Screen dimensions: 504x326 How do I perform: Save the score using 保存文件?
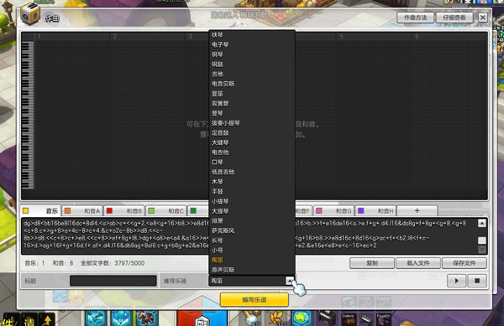pyautogui.click(x=465, y=263)
